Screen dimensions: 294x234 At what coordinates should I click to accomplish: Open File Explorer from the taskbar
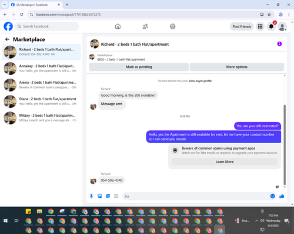[39, 211]
